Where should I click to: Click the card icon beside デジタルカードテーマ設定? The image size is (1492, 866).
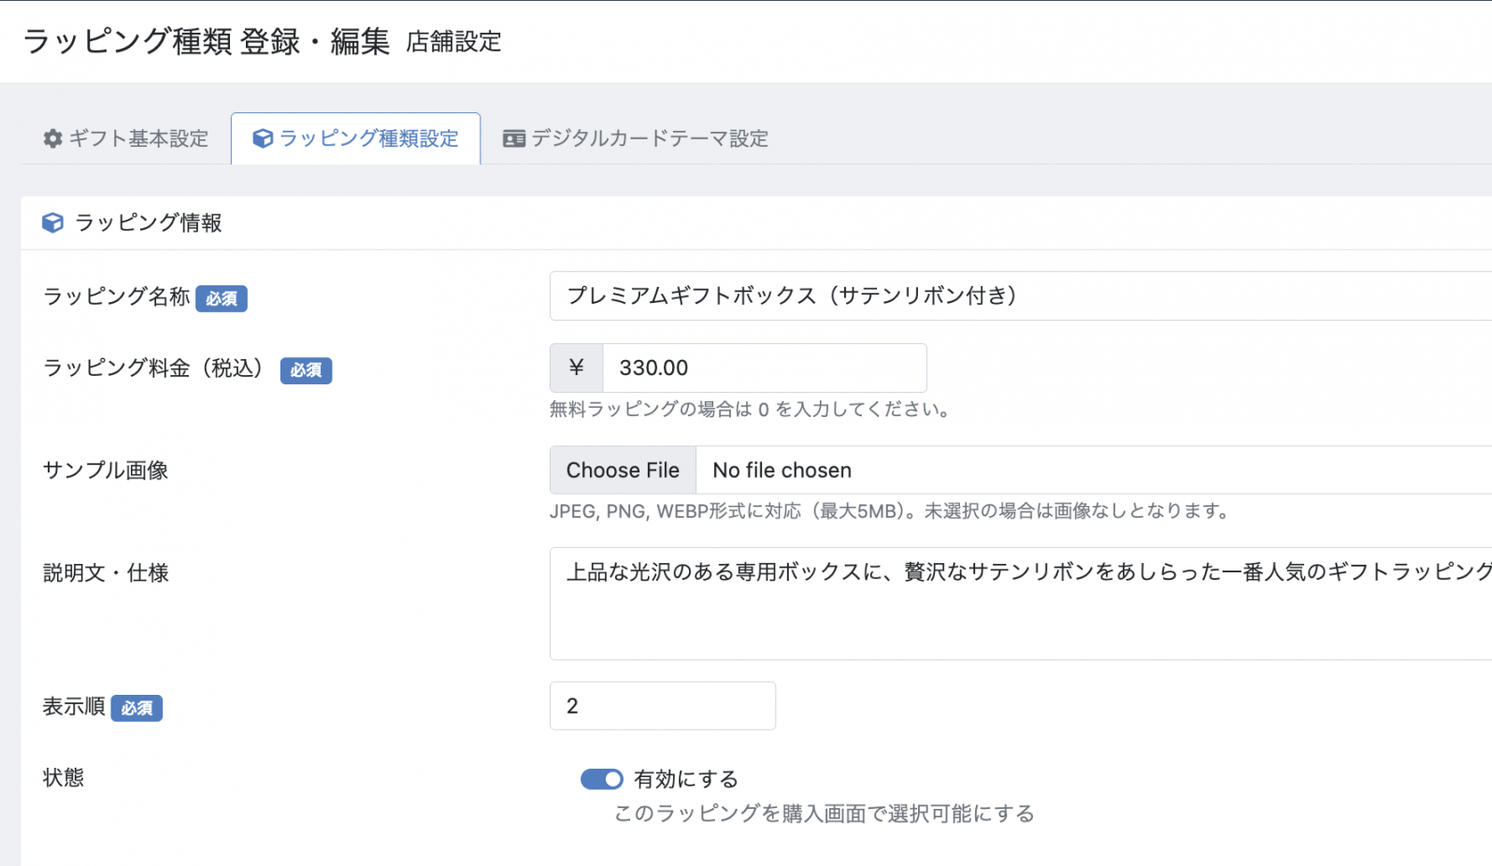point(514,139)
